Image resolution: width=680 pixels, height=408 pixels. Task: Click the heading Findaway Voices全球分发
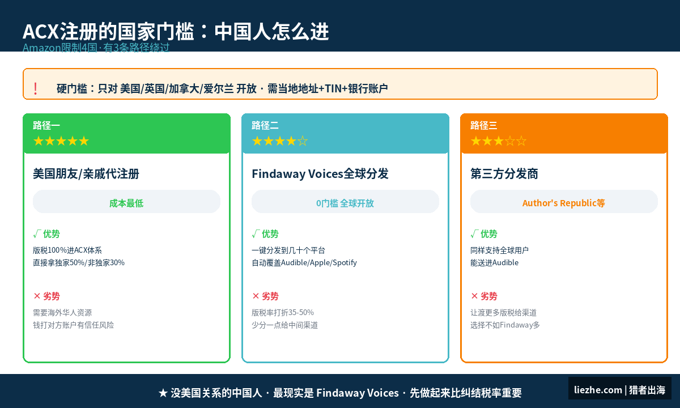pyautogui.click(x=320, y=174)
